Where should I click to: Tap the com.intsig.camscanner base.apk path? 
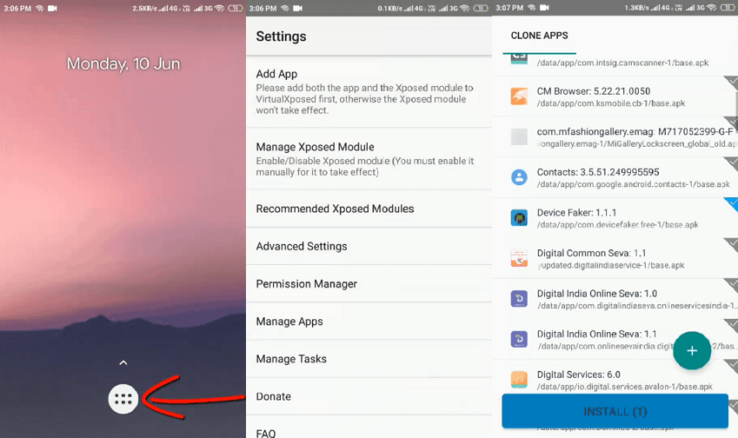click(x=622, y=63)
